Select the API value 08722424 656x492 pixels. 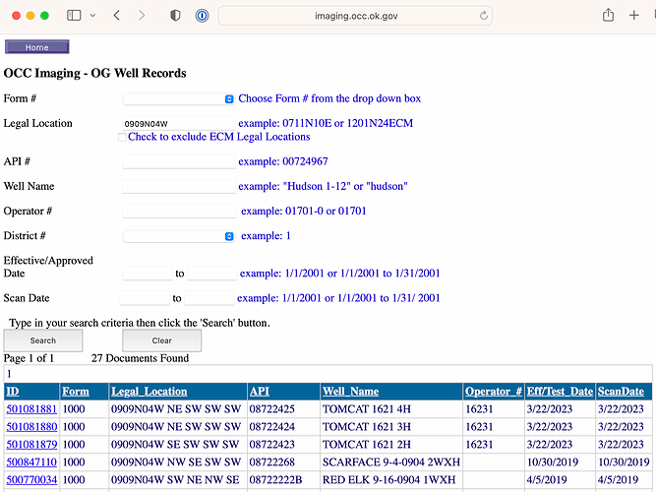pos(271,426)
